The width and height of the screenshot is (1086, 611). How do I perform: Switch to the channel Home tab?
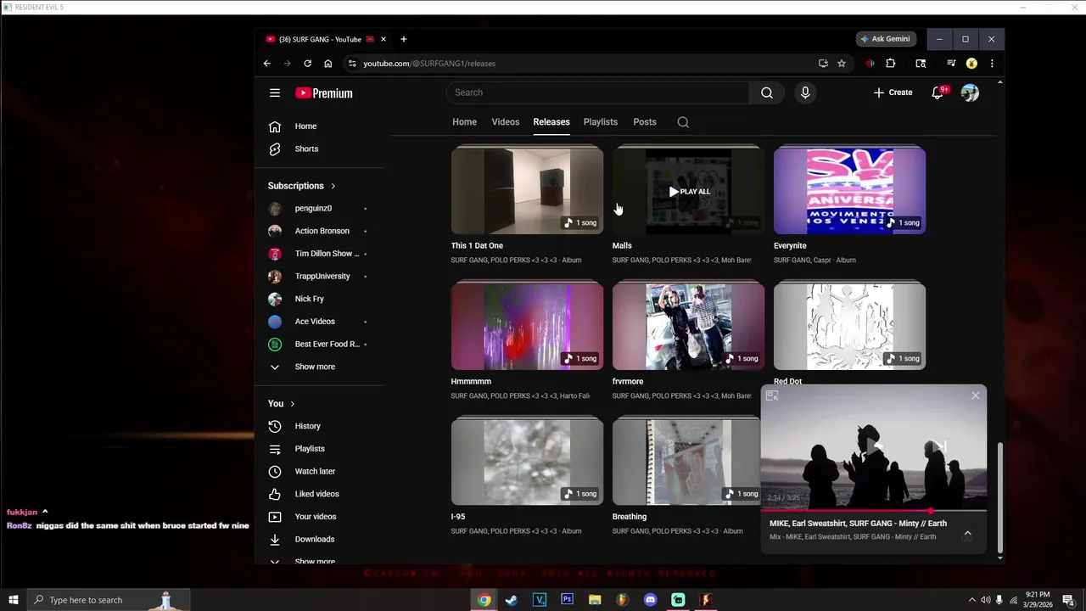coord(464,122)
